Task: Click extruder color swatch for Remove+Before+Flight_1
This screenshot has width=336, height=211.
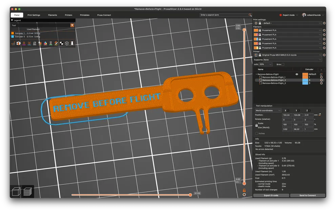Action: click(x=305, y=77)
